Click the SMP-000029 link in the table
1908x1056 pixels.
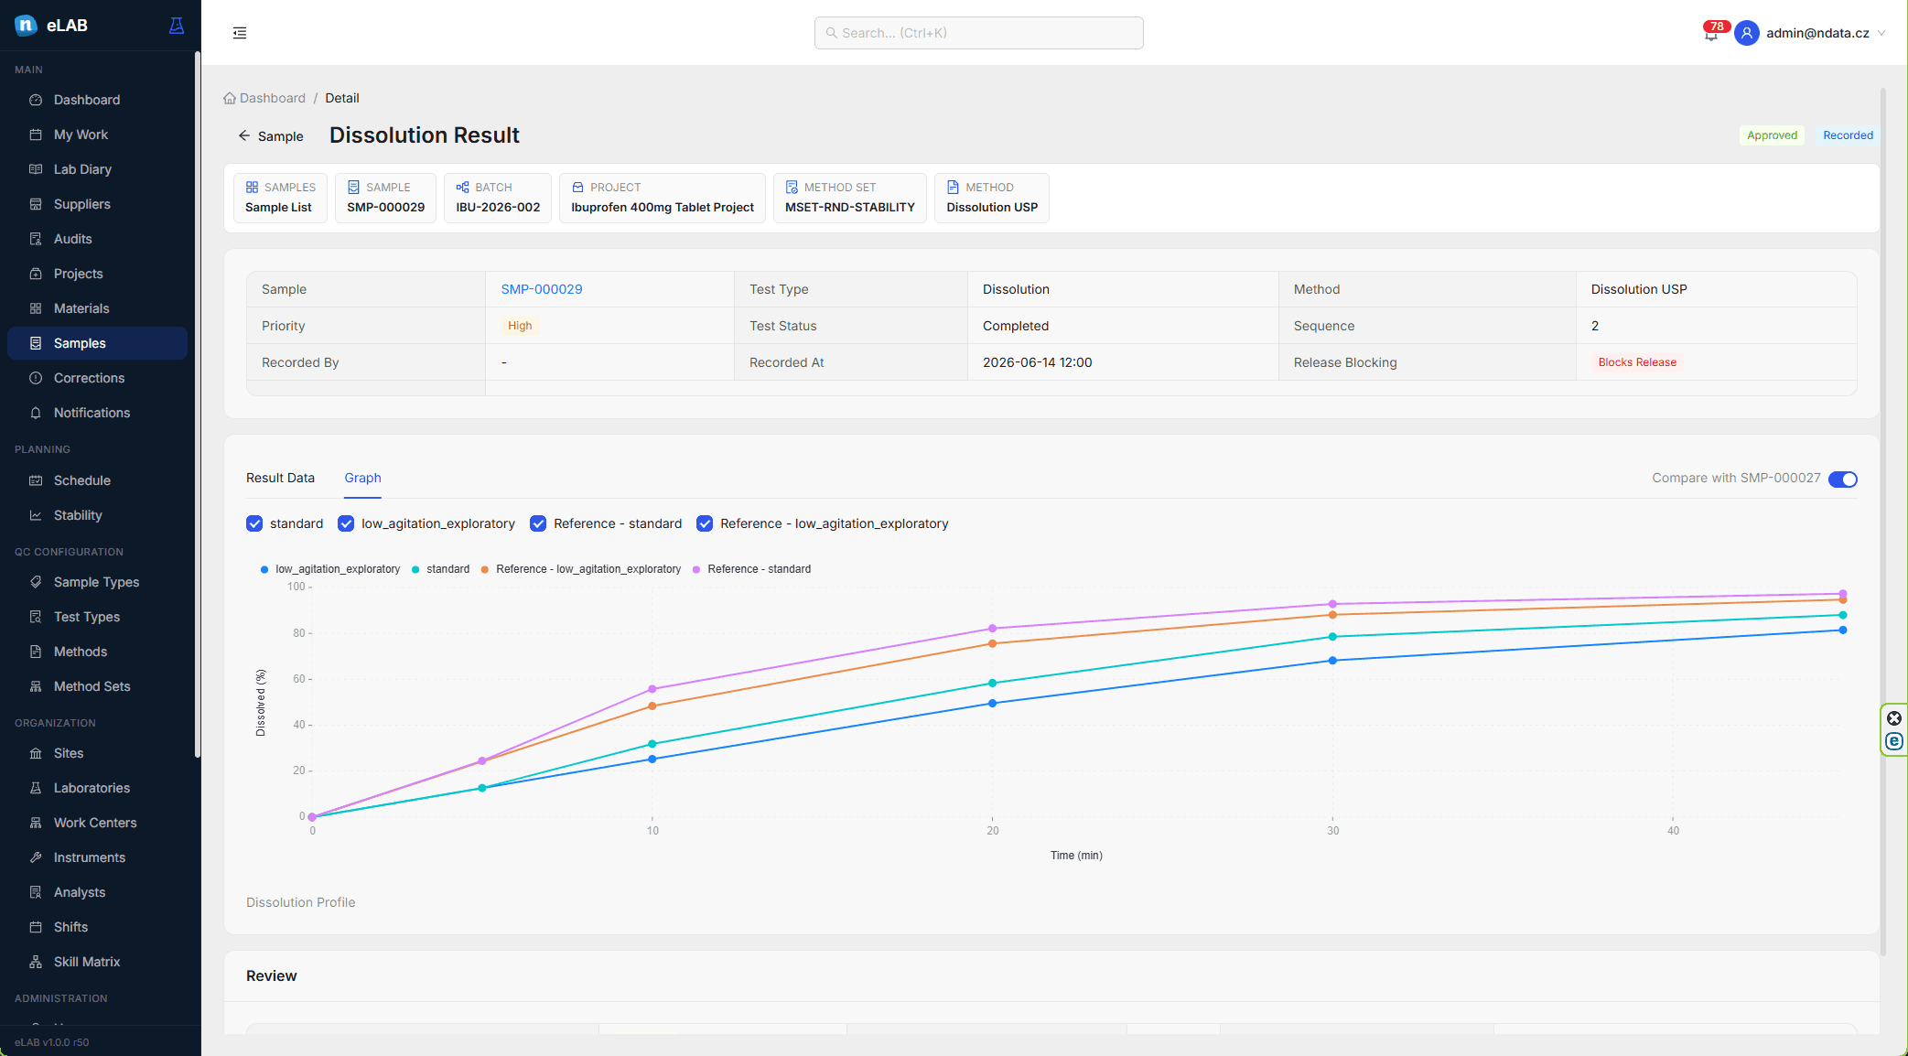tap(542, 289)
